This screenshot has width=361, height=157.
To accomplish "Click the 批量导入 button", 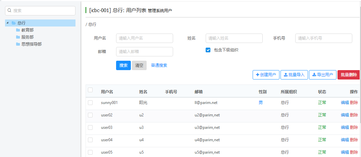I will point(294,75).
